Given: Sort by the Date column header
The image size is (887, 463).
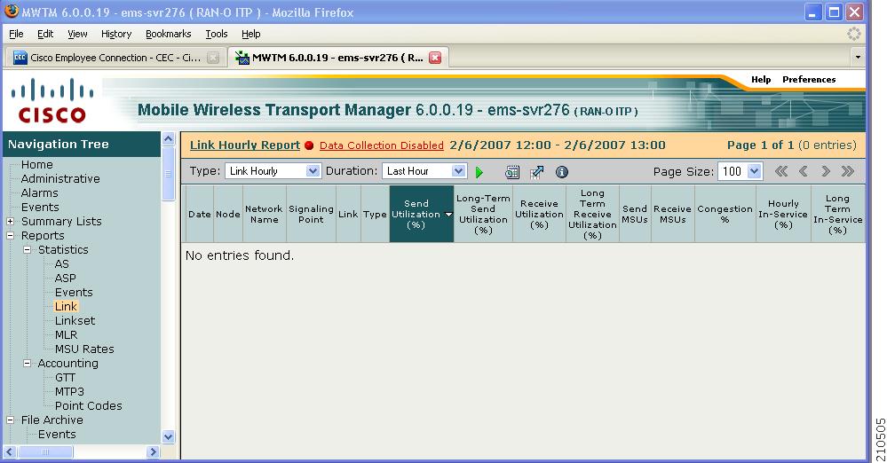Looking at the screenshot, I should [199, 215].
